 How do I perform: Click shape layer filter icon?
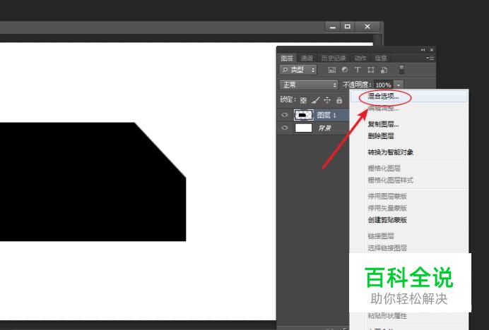(371, 70)
